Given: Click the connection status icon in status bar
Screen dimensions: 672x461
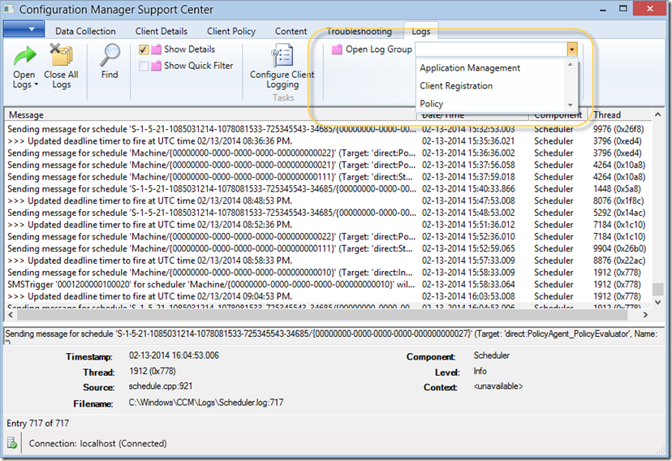Looking at the screenshot, I should point(12,443).
